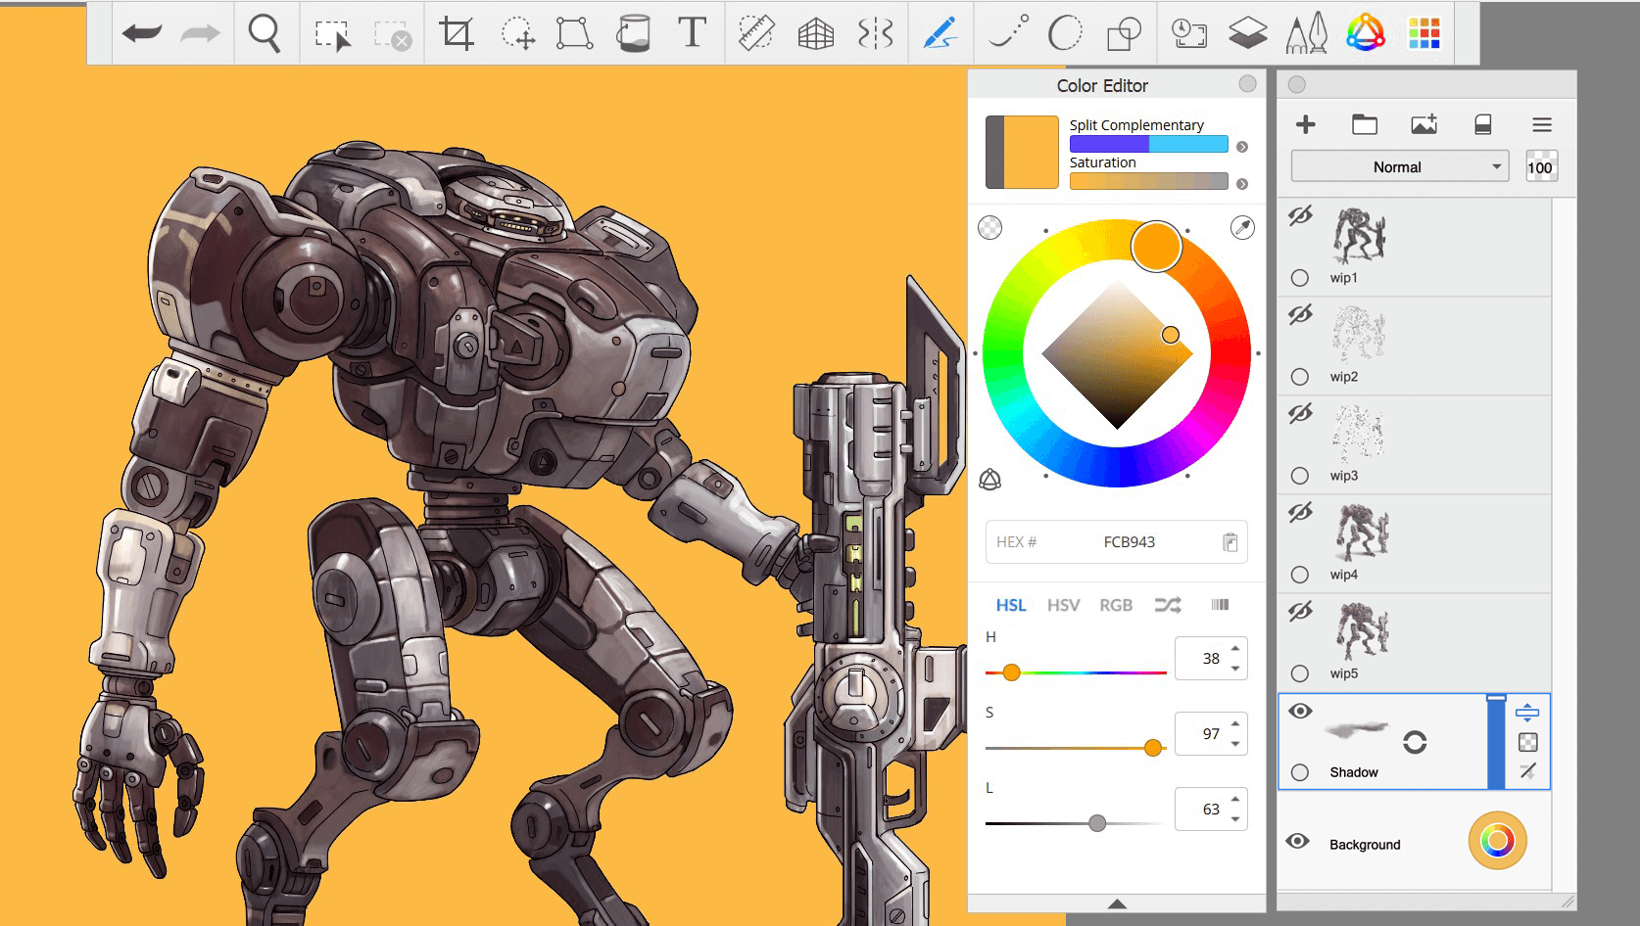Click the Background layer color button
Screen dimensions: 1640x926
(1497, 841)
